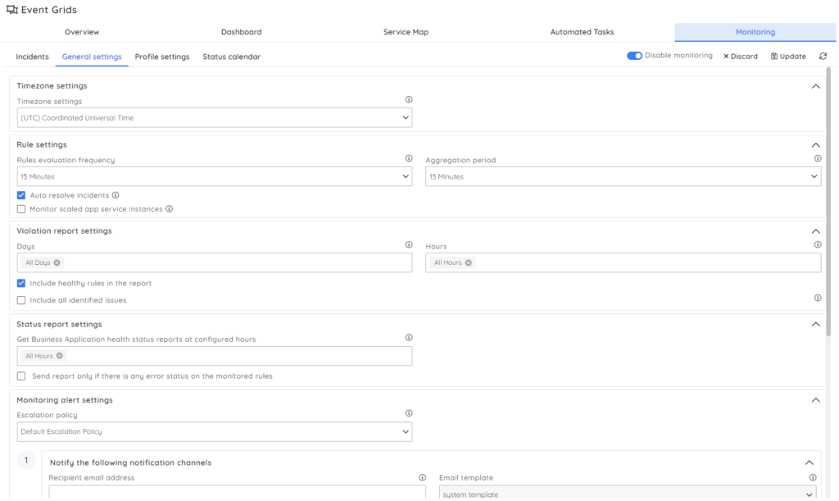Screen dimensions: 839x501
Task: Remove the All Days tag
Action: [x=57, y=262]
